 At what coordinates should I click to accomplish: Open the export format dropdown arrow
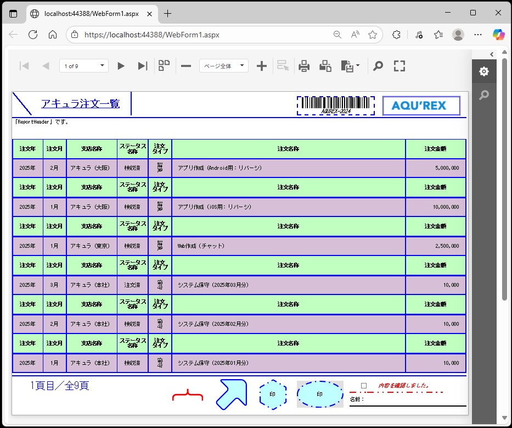tap(358, 66)
